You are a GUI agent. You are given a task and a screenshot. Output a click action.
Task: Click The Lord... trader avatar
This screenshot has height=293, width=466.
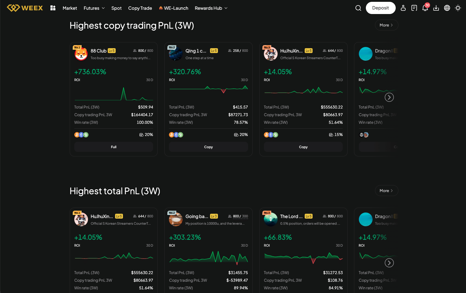(x=271, y=220)
